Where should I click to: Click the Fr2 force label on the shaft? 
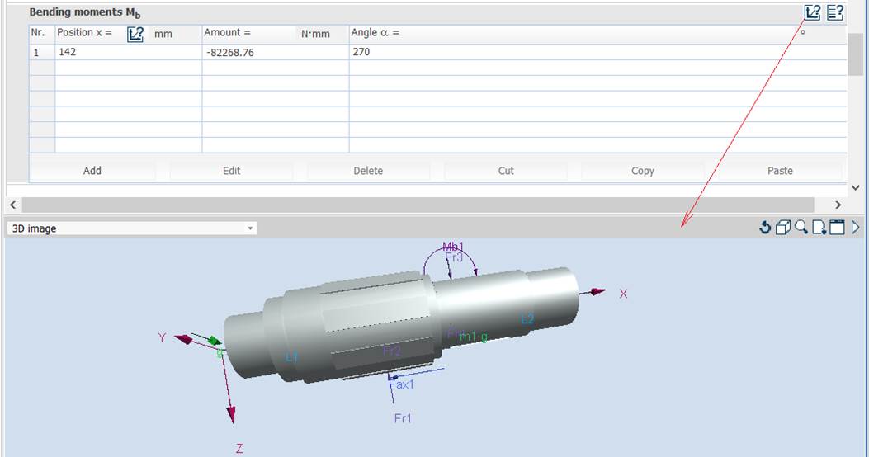click(392, 351)
